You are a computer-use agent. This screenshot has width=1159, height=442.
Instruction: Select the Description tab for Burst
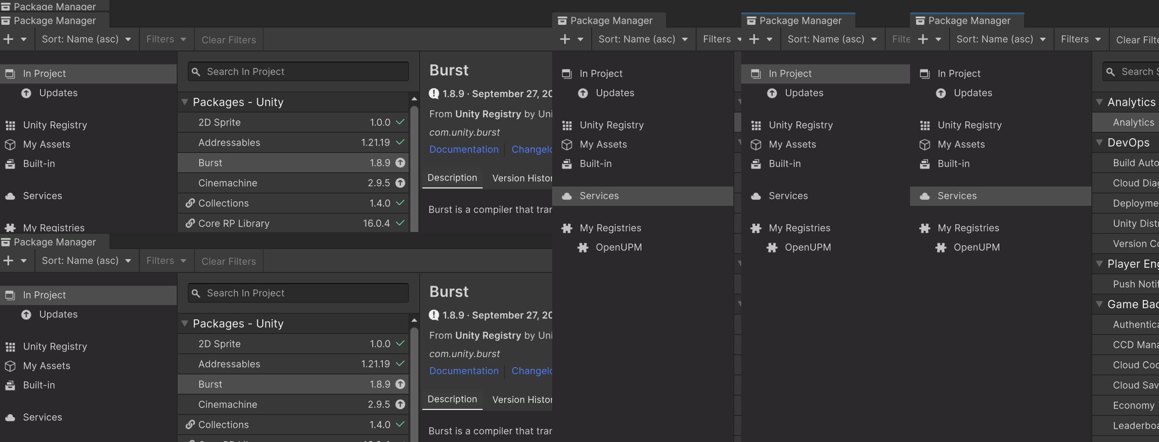point(452,178)
